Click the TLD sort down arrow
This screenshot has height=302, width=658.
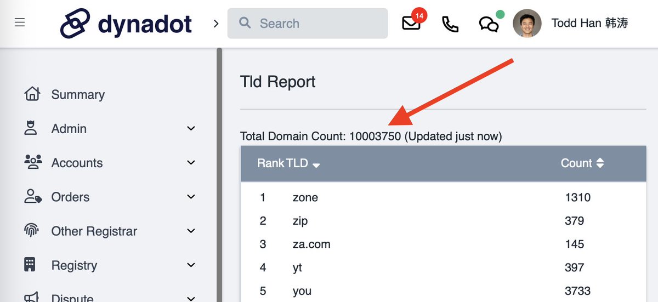[x=316, y=165]
